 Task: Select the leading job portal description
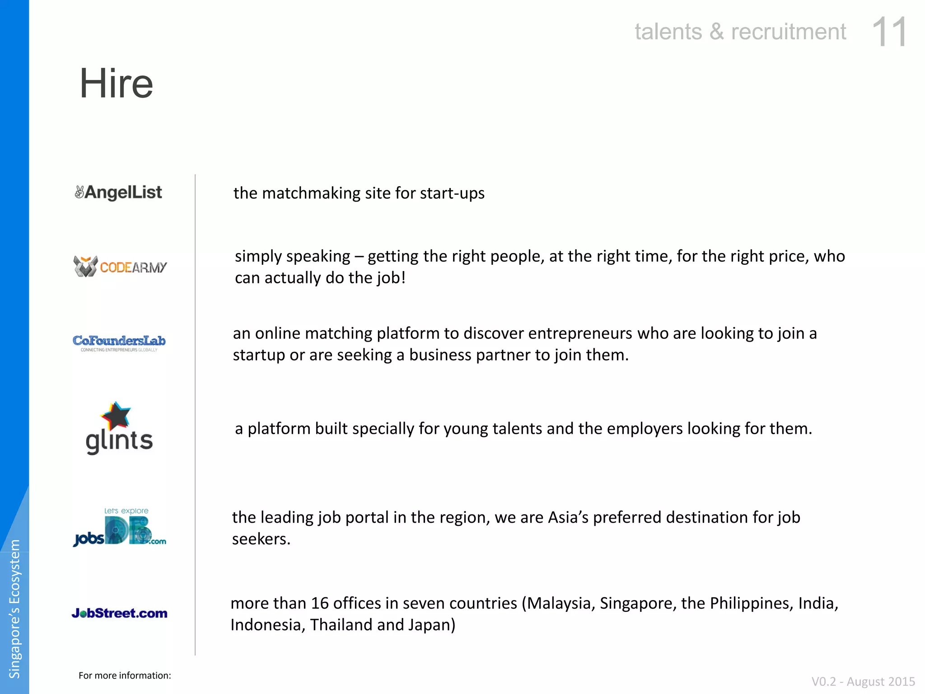(x=516, y=528)
